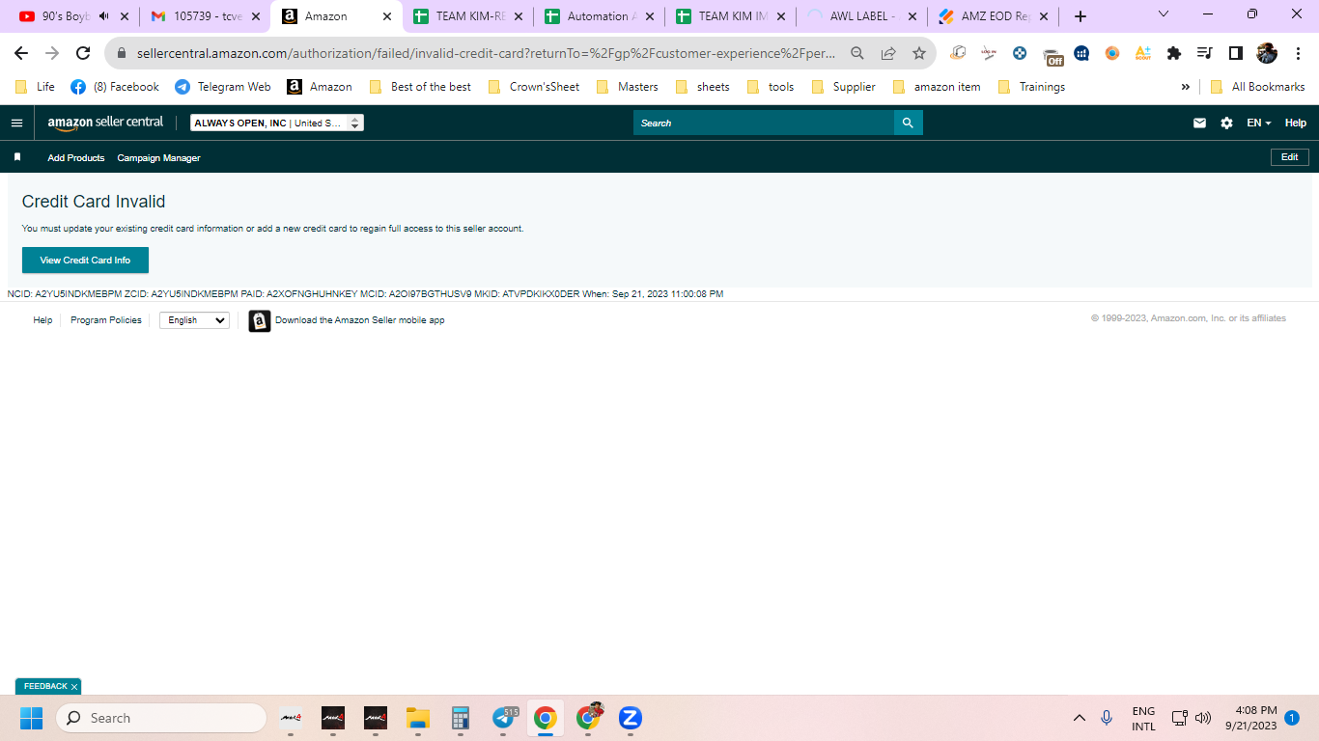Share this page using the share icon
Viewport: 1319px width, 741px height.
pos(888,53)
